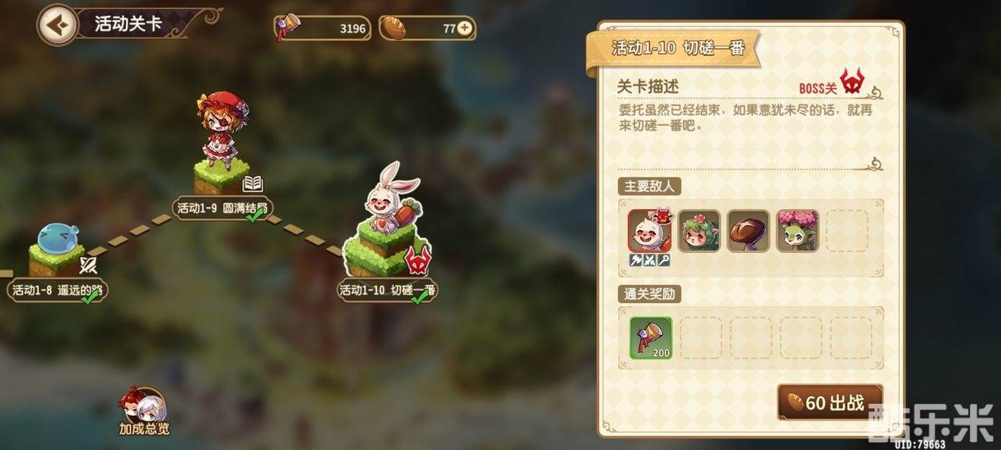Tap the story book icon on stage 1-9
This screenshot has height=450, width=1001.
pos(252,184)
